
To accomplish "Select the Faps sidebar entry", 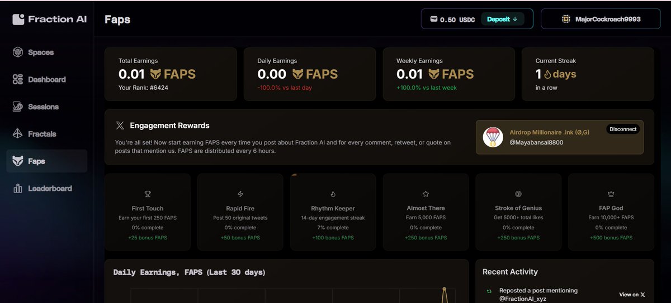I will [x=46, y=161].
